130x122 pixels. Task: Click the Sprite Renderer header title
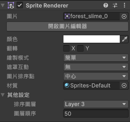tap(47, 6)
